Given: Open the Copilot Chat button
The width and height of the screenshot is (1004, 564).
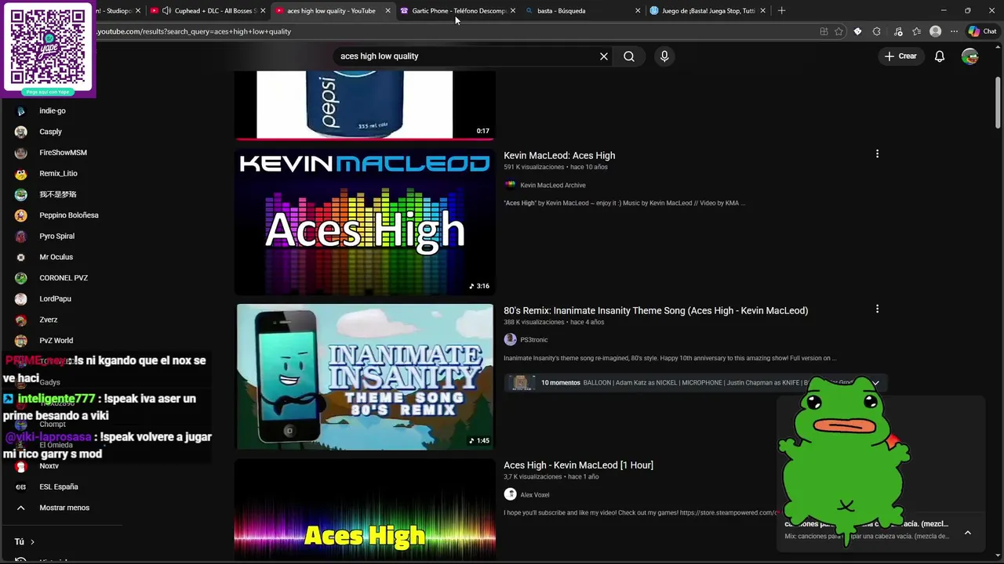Looking at the screenshot, I should point(982,31).
